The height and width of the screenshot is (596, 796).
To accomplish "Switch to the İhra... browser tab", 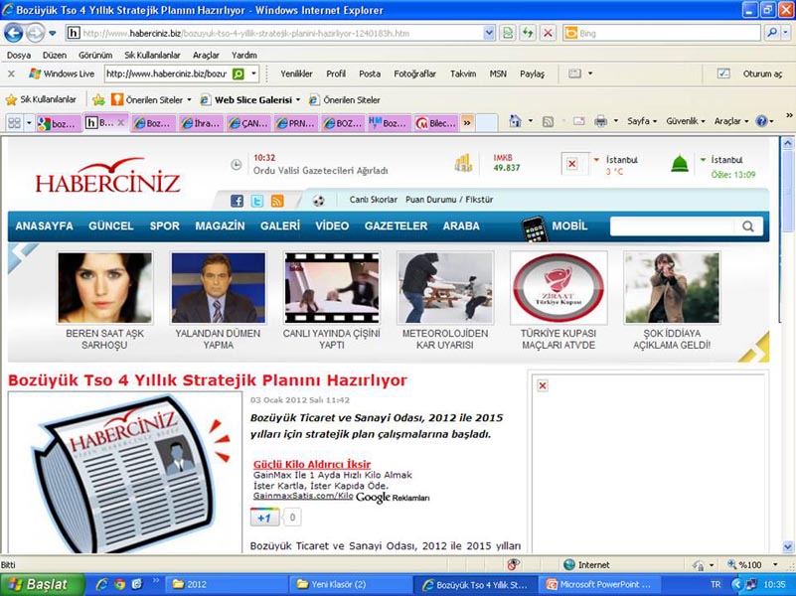I will [201, 123].
